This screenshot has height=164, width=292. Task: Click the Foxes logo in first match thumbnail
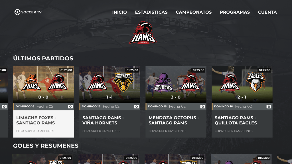tap(31, 82)
